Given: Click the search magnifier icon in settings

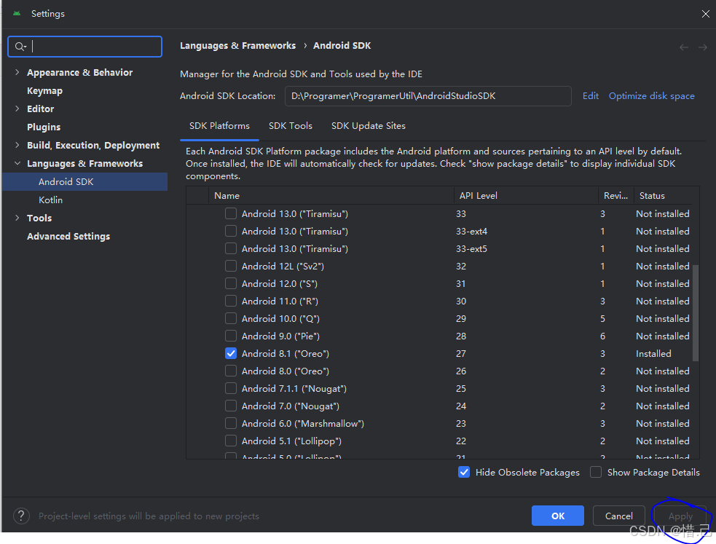Looking at the screenshot, I should click(x=19, y=47).
